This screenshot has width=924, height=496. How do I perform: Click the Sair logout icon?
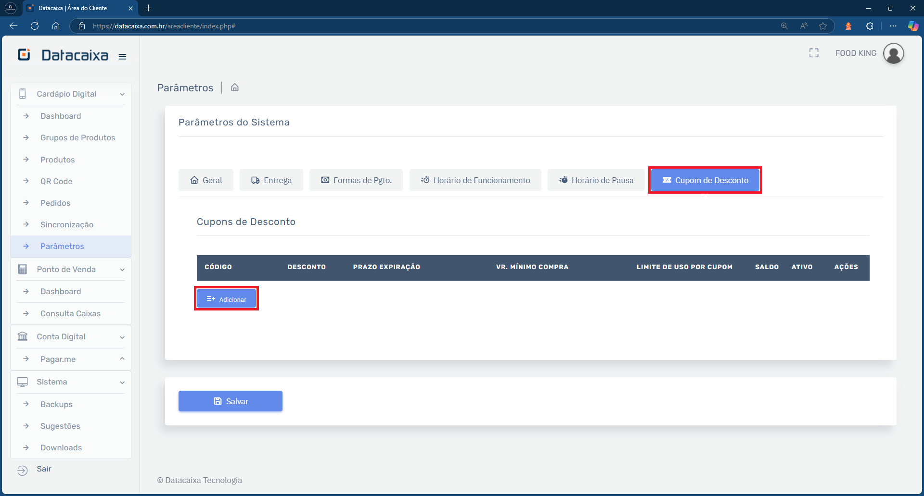pos(23,469)
